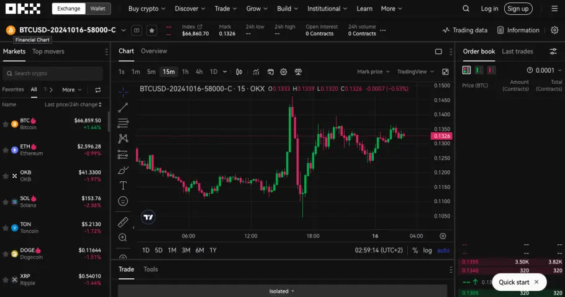Screen dimensions: 565x297
Task: Open the search magnifier in top bar
Action: (x=466, y=9)
